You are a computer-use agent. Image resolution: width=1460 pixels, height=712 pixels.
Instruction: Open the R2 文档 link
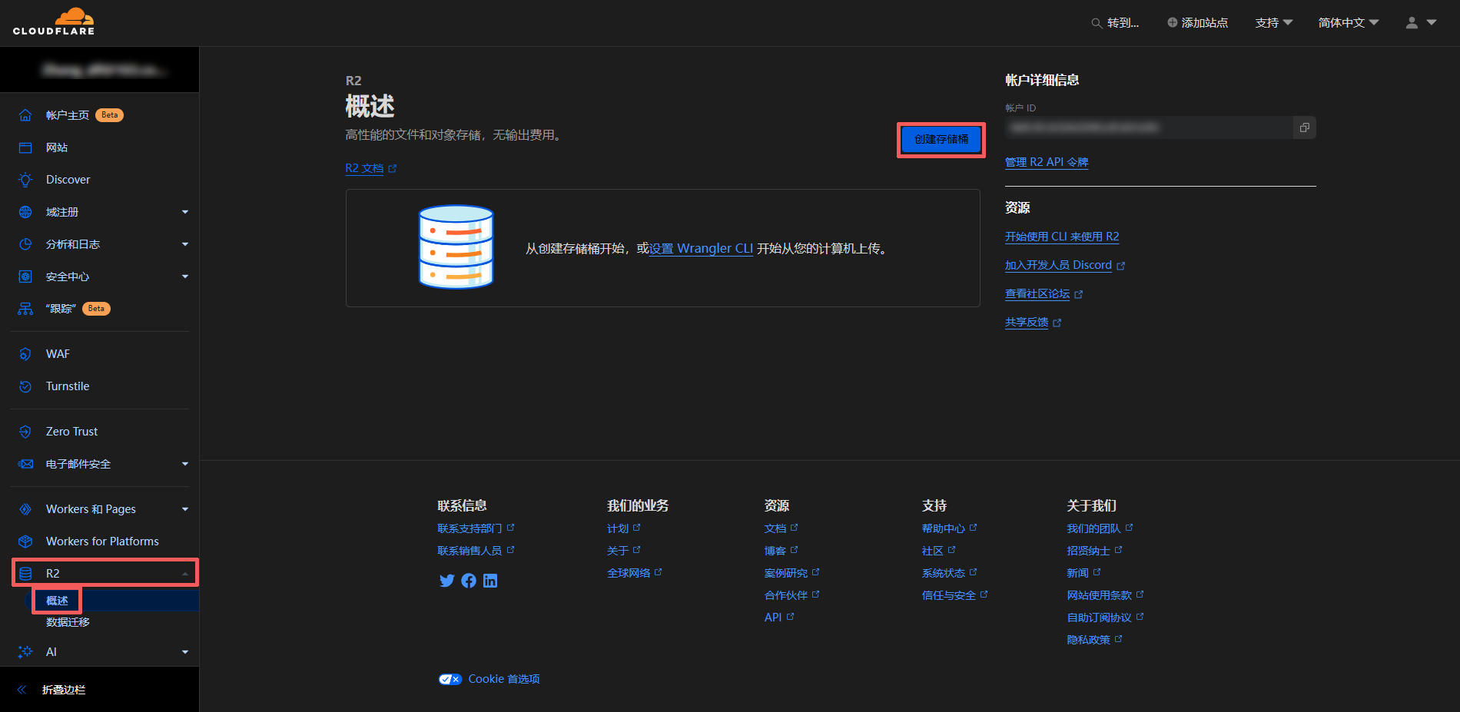point(365,168)
